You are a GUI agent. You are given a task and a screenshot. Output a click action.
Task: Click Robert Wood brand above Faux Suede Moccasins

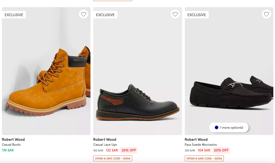click(x=196, y=139)
